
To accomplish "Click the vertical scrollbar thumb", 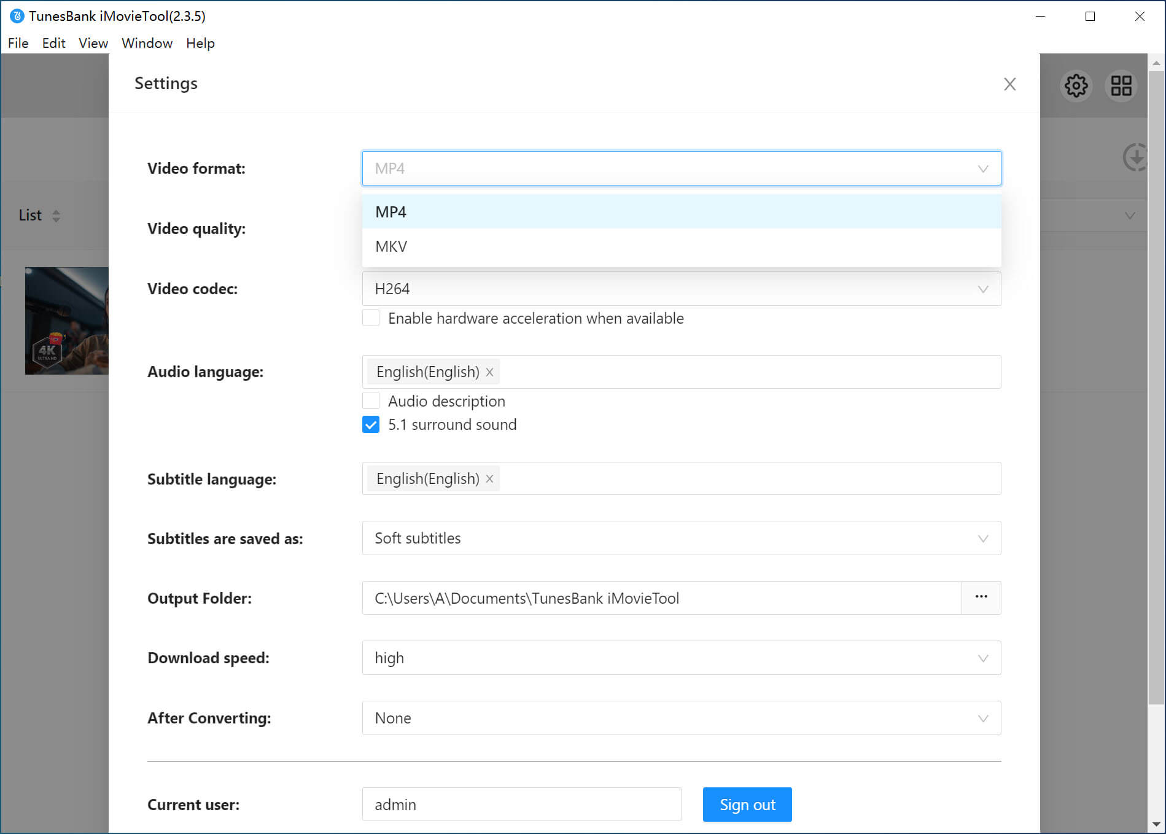I will tap(1156, 388).
